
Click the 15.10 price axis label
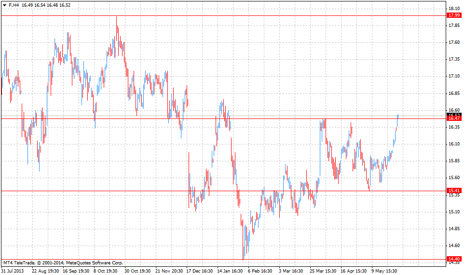pyautogui.click(x=454, y=211)
